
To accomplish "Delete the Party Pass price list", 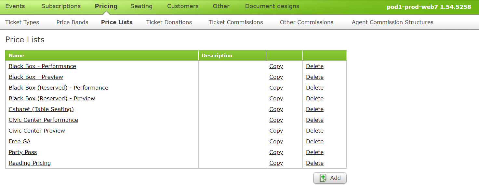I will click(x=315, y=152).
